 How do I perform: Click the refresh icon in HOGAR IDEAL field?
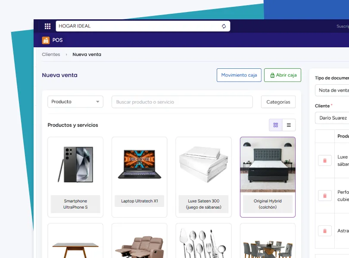coord(224,26)
